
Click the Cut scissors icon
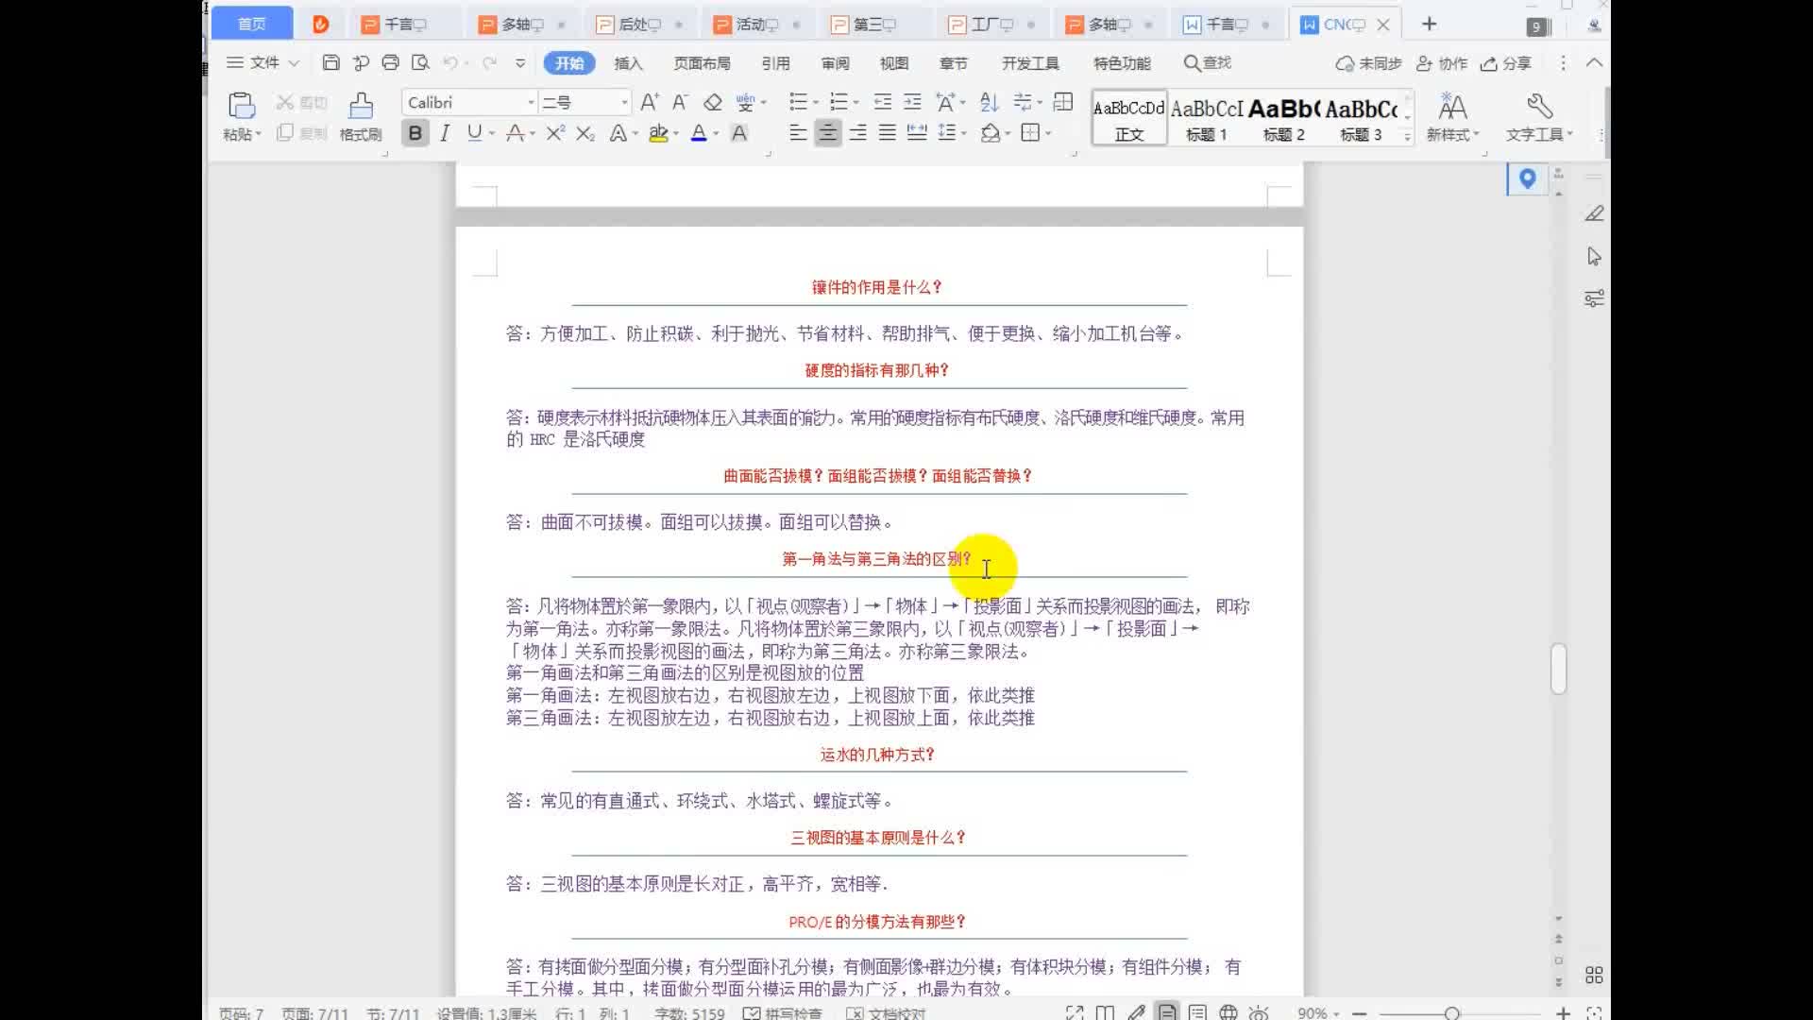click(284, 102)
